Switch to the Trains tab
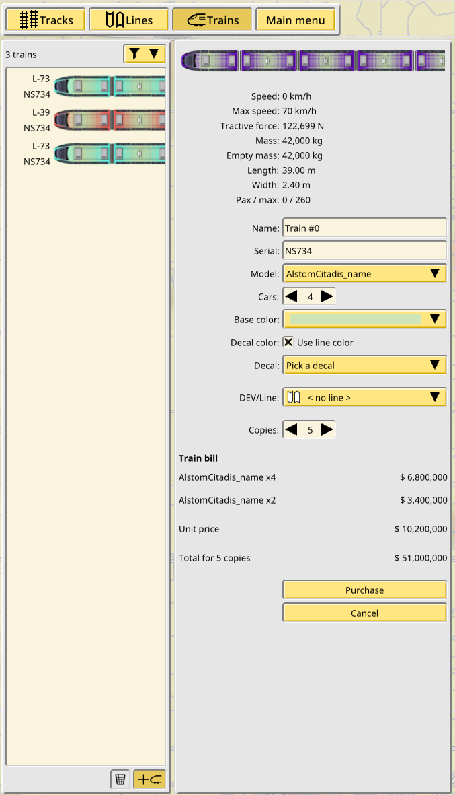This screenshot has width=455, height=795. (212, 20)
